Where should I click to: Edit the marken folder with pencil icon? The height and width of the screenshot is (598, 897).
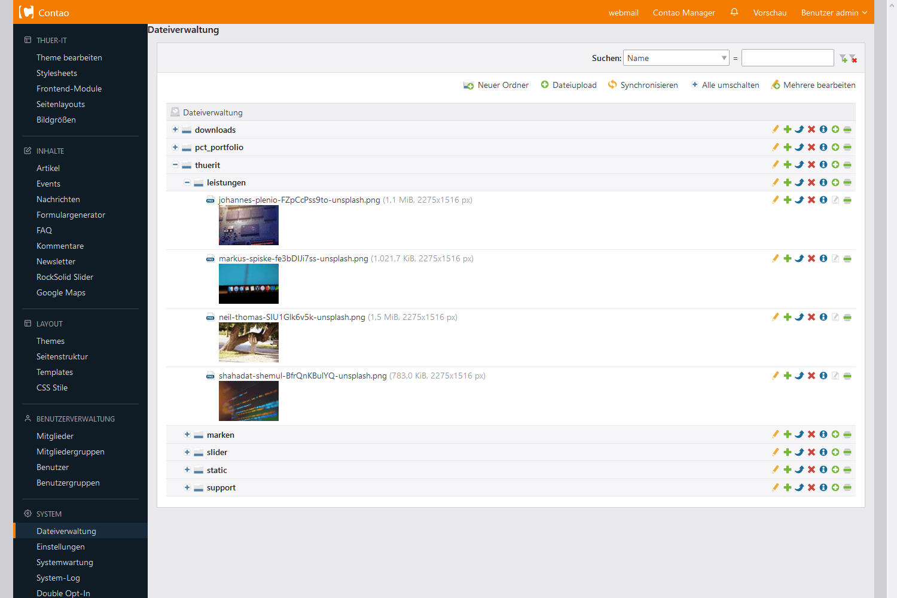click(776, 434)
